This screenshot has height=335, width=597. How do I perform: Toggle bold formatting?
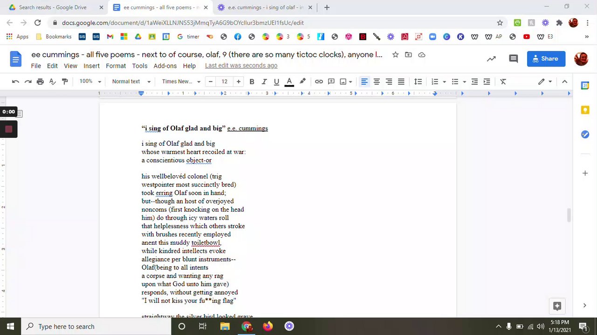(x=252, y=81)
